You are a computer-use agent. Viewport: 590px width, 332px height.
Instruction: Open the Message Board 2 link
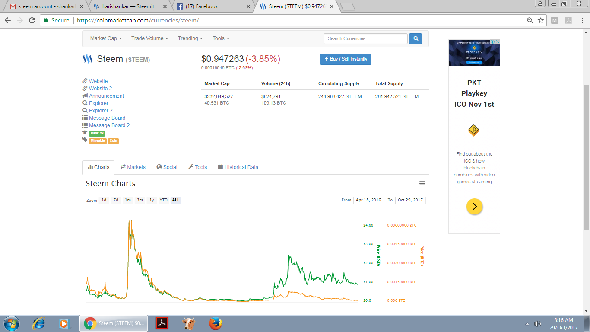click(x=109, y=125)
